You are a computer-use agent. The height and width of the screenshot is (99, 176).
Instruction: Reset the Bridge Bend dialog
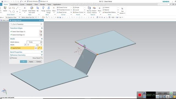(40, 20)
